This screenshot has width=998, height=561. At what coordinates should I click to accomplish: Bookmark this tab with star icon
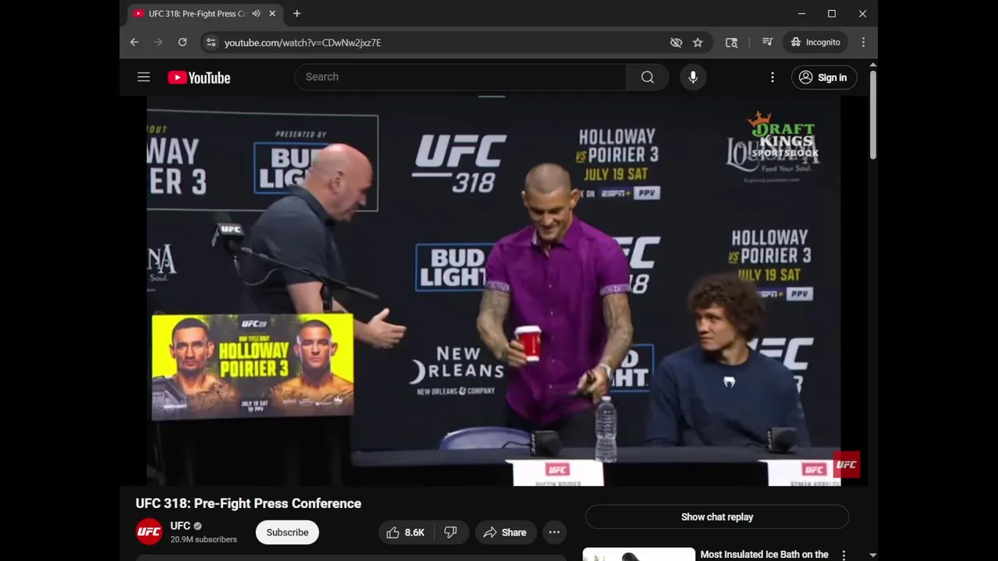pyautogui.click(x=698, y=43)
